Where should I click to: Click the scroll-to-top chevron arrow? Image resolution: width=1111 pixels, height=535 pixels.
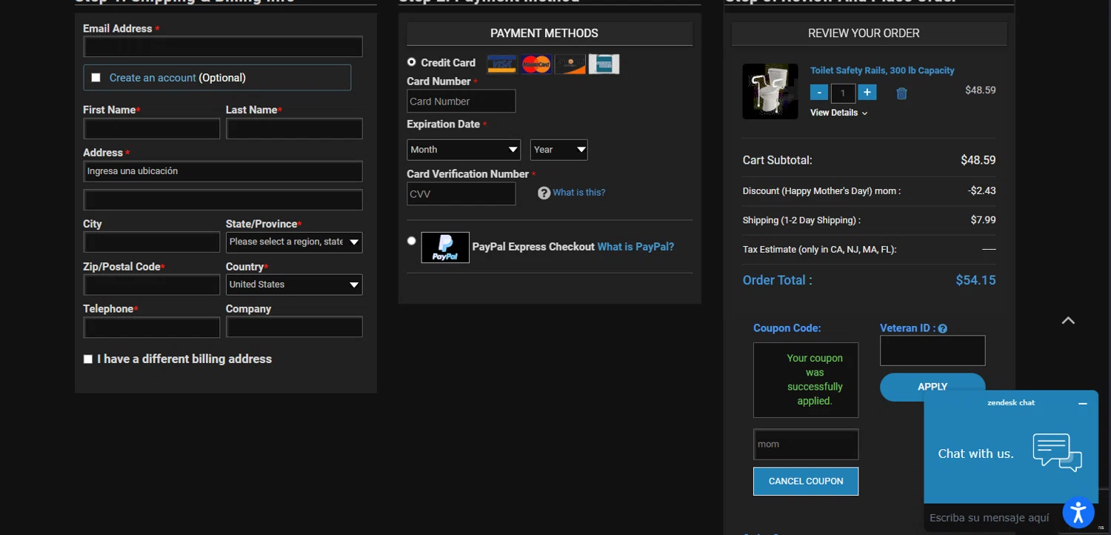1067,320
